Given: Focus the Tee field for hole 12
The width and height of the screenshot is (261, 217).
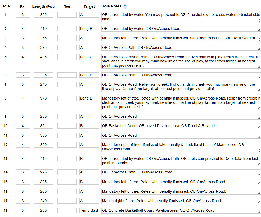Looking at the screenshot, I should (x=67, y=145).
